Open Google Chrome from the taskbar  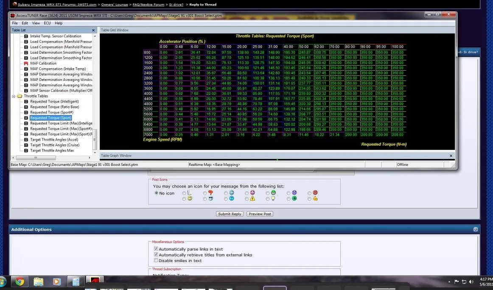pyautogui.click(x=20, y=282)
